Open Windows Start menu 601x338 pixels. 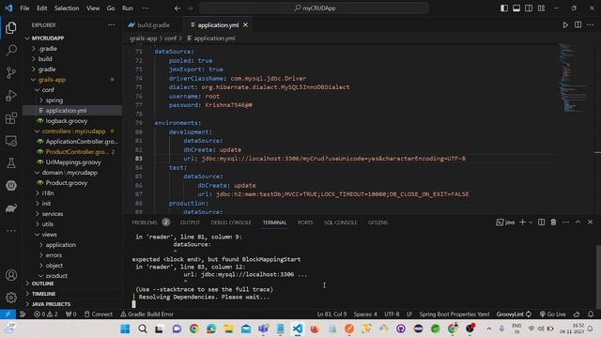tap(125, 329)
